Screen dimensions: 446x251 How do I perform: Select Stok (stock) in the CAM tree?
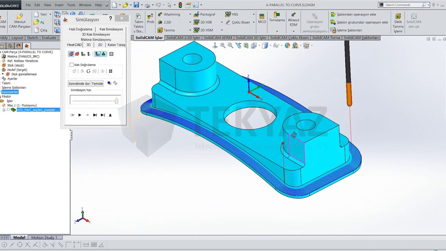[x=15, y=65]
